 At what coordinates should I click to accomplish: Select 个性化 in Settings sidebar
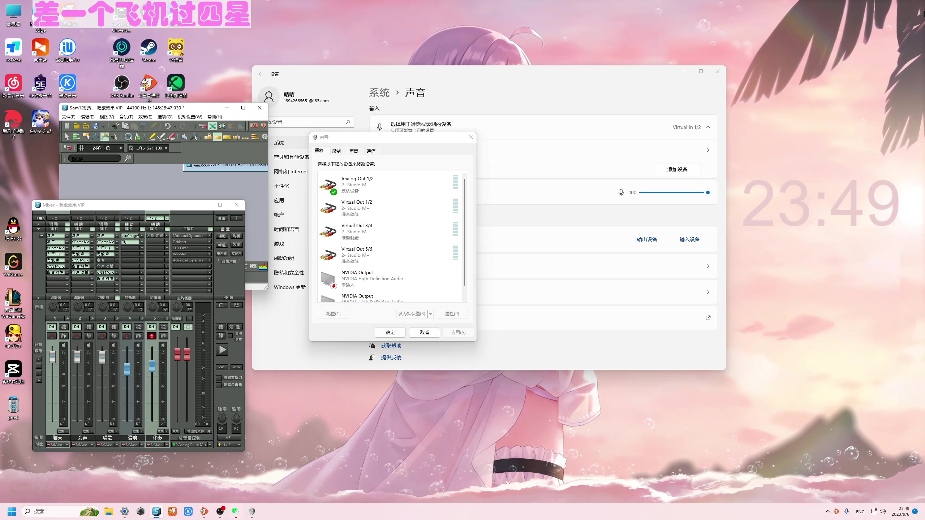point(281,186)
